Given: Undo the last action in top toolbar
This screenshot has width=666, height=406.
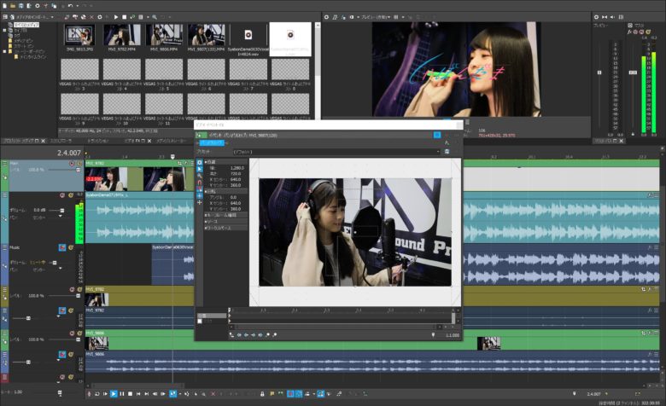Looking at the screenshot, I should tap(70, 5).
